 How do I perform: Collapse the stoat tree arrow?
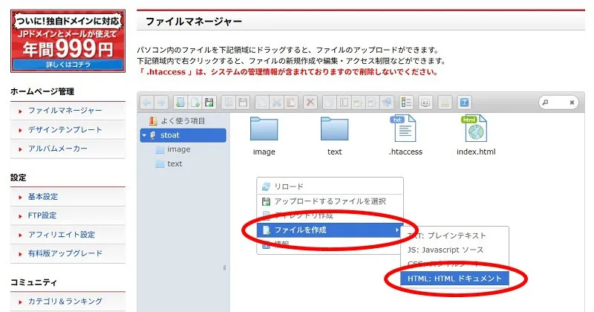(144, 135)
